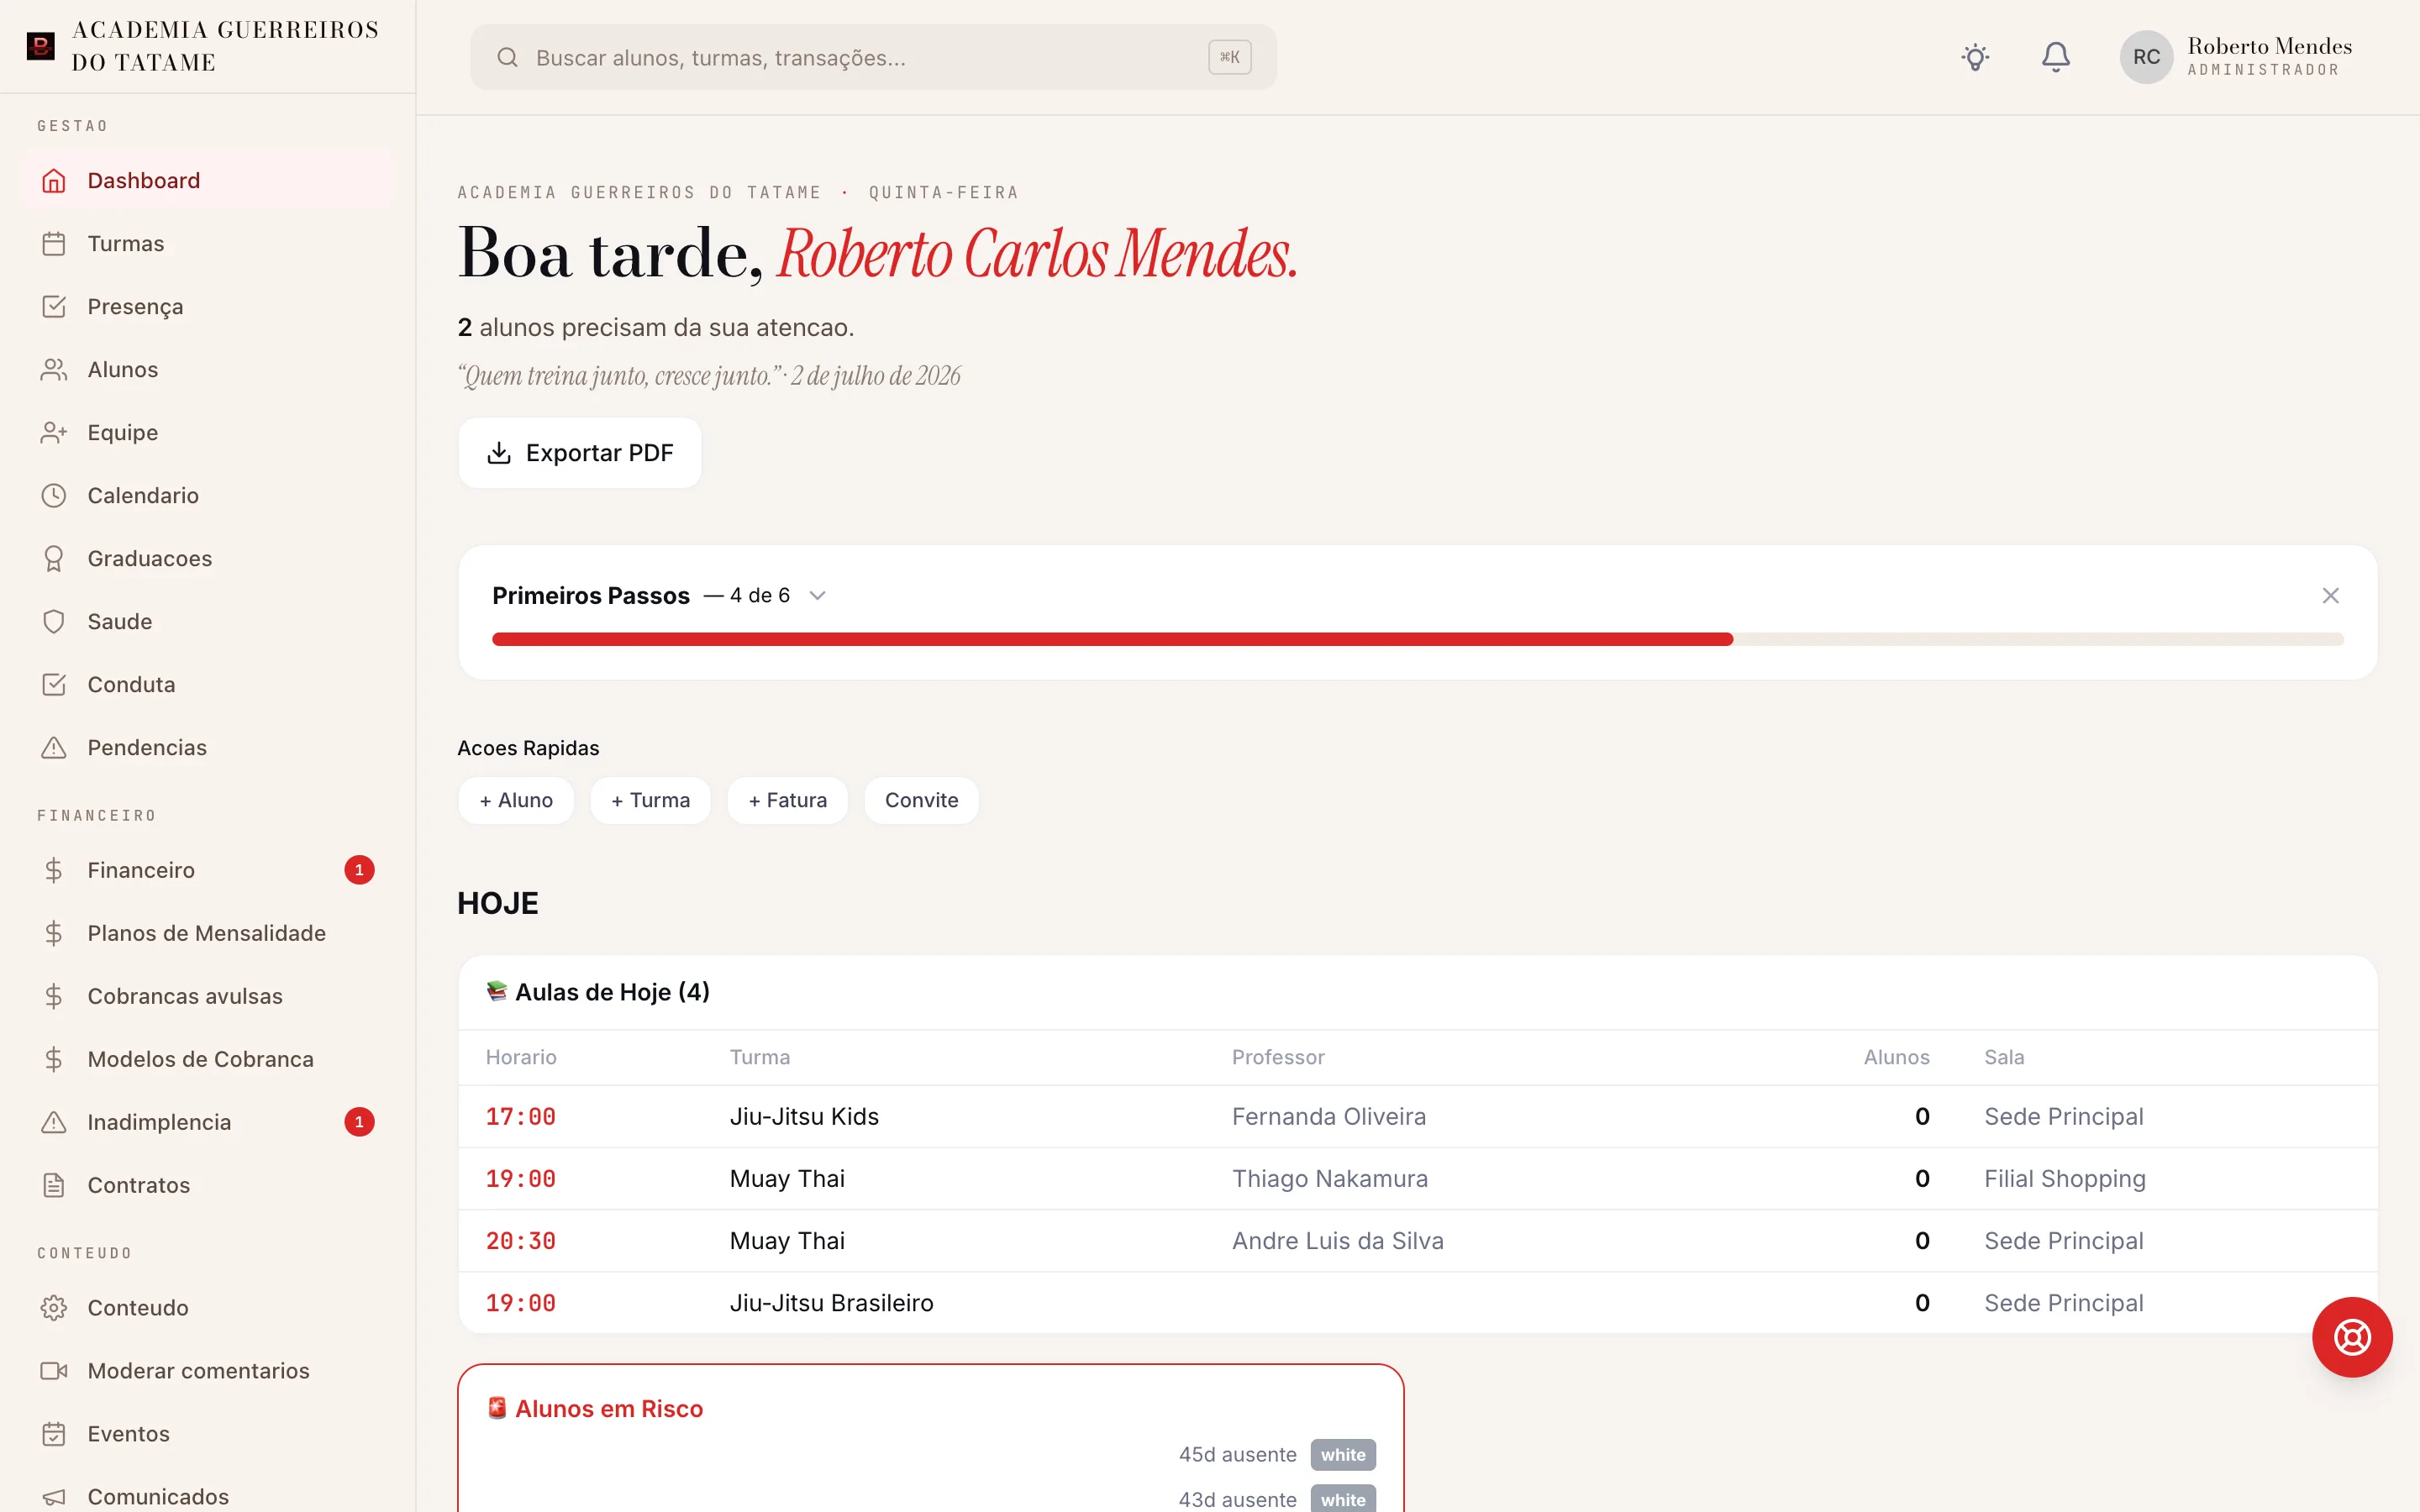Click Exportar PDF button

580,453
